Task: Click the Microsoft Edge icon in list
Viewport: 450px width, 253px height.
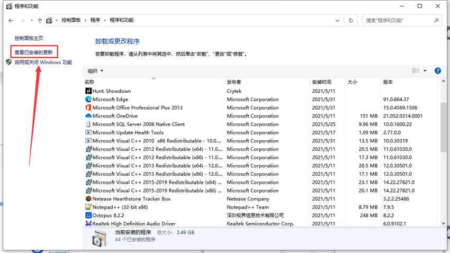Action: (x=88, y=100)
